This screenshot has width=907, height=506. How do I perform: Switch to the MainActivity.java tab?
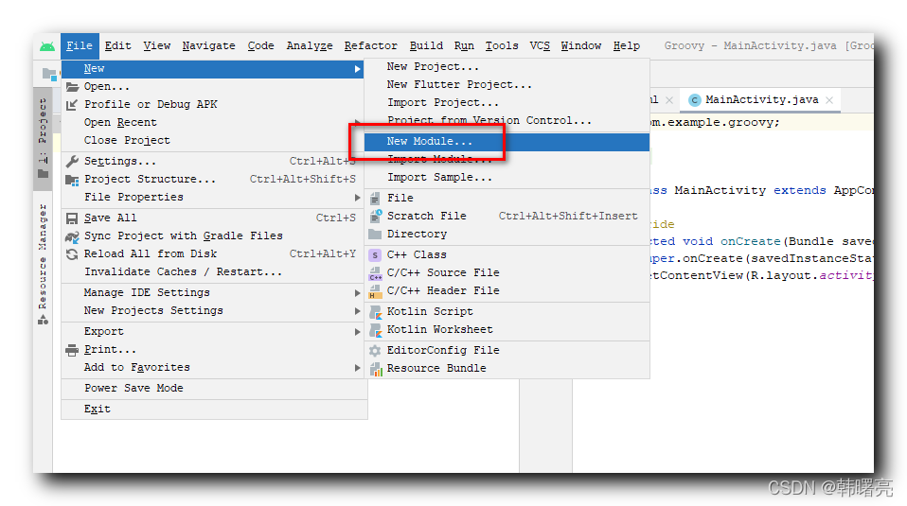point(762,100)
